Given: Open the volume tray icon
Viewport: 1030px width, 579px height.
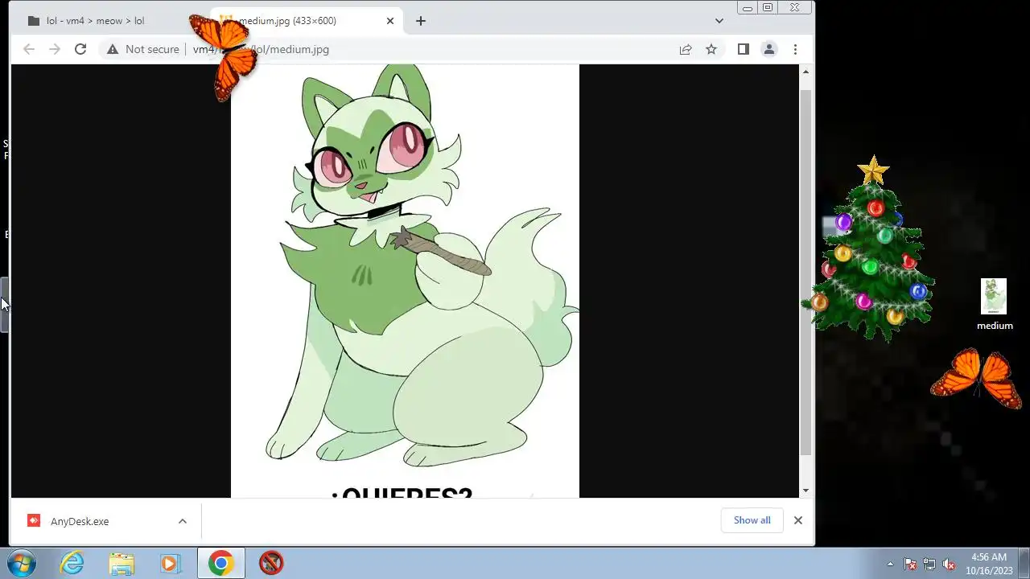Looking at the screenshot, I should coord(949,564).
